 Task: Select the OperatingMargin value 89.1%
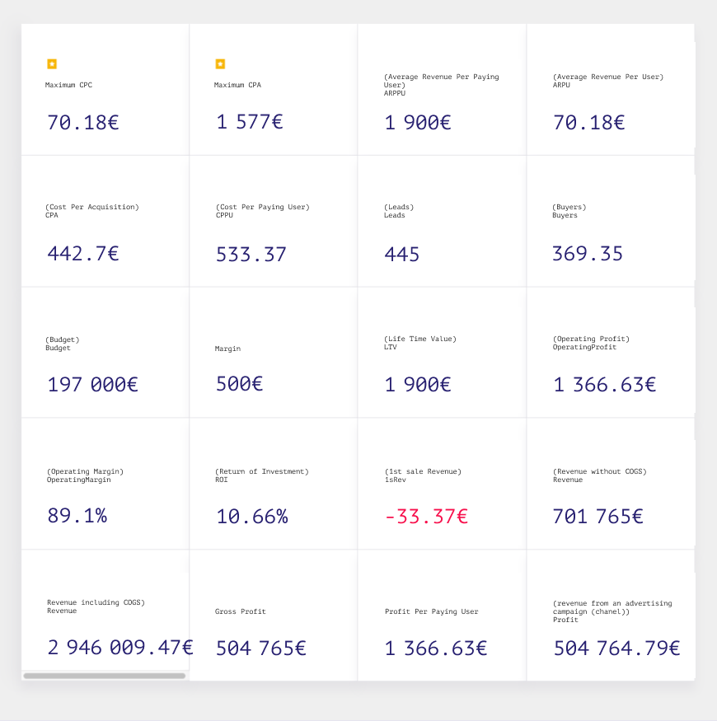[77, 516]
